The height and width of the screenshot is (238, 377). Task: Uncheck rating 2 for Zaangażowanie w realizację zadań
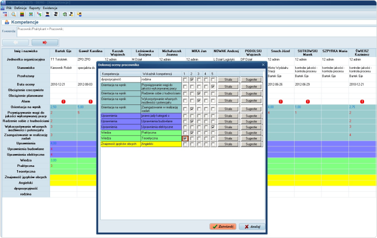pyautogui.click(x=192, y=109)
